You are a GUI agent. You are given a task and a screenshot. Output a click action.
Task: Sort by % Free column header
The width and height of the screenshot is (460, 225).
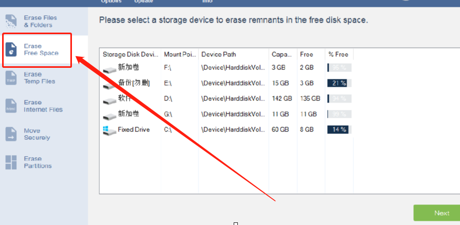point(339,54)
